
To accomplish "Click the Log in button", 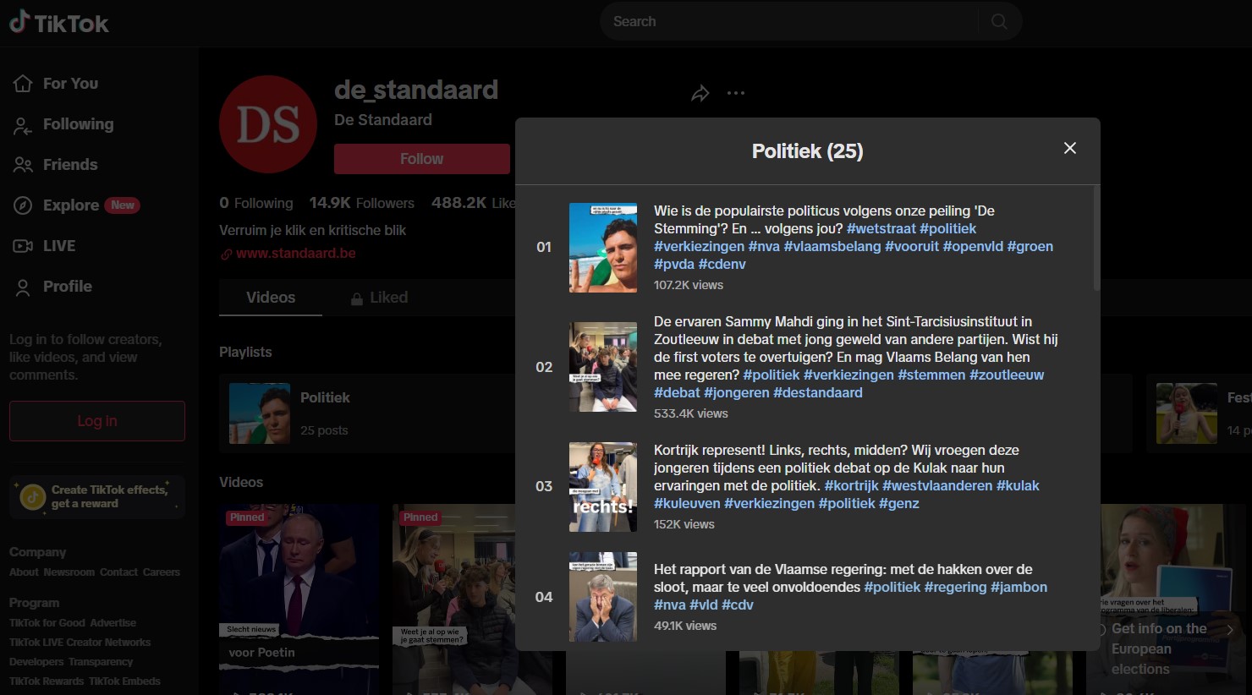I will pos(97,421).
